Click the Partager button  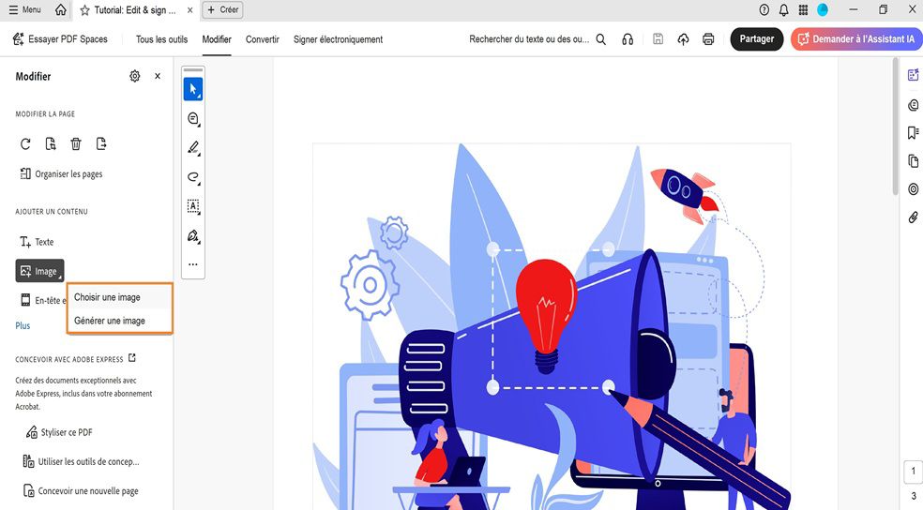tap(757, 38)
